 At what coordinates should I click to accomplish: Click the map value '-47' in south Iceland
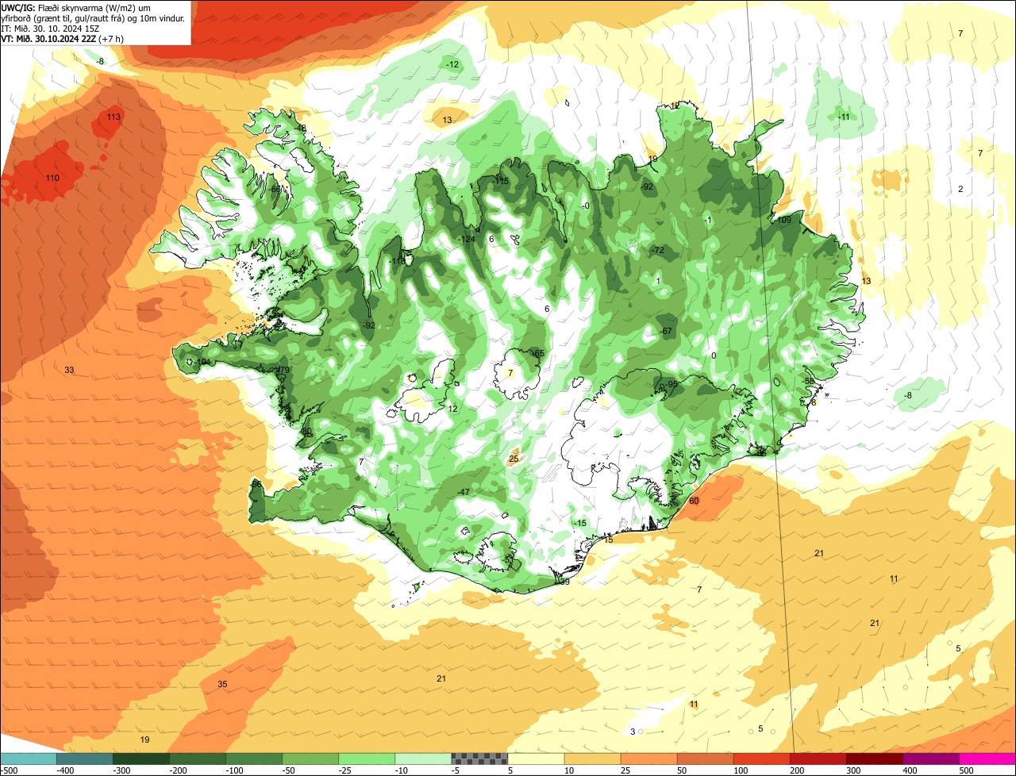464,493
